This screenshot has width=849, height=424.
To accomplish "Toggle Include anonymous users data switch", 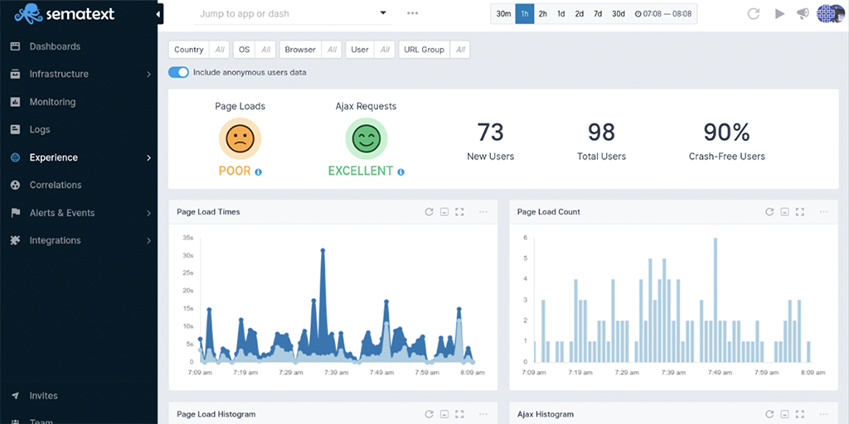I will click(x=178, y=73).
